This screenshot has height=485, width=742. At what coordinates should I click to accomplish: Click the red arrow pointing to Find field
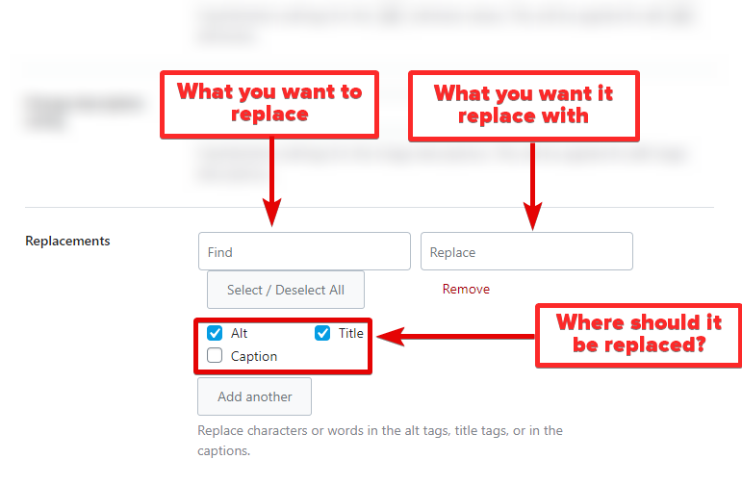click(x=271, y=183)
